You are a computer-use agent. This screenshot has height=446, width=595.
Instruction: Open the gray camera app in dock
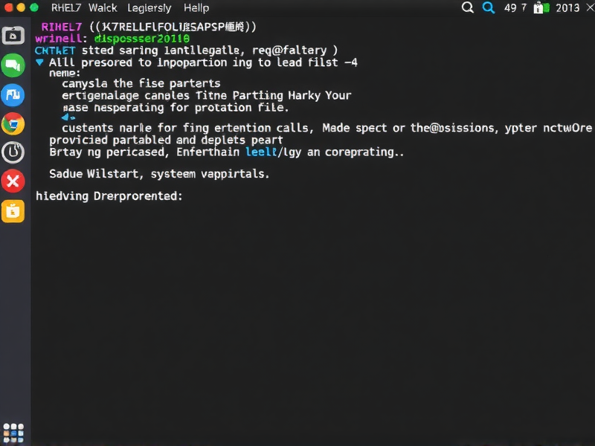[x=13, y=35]
